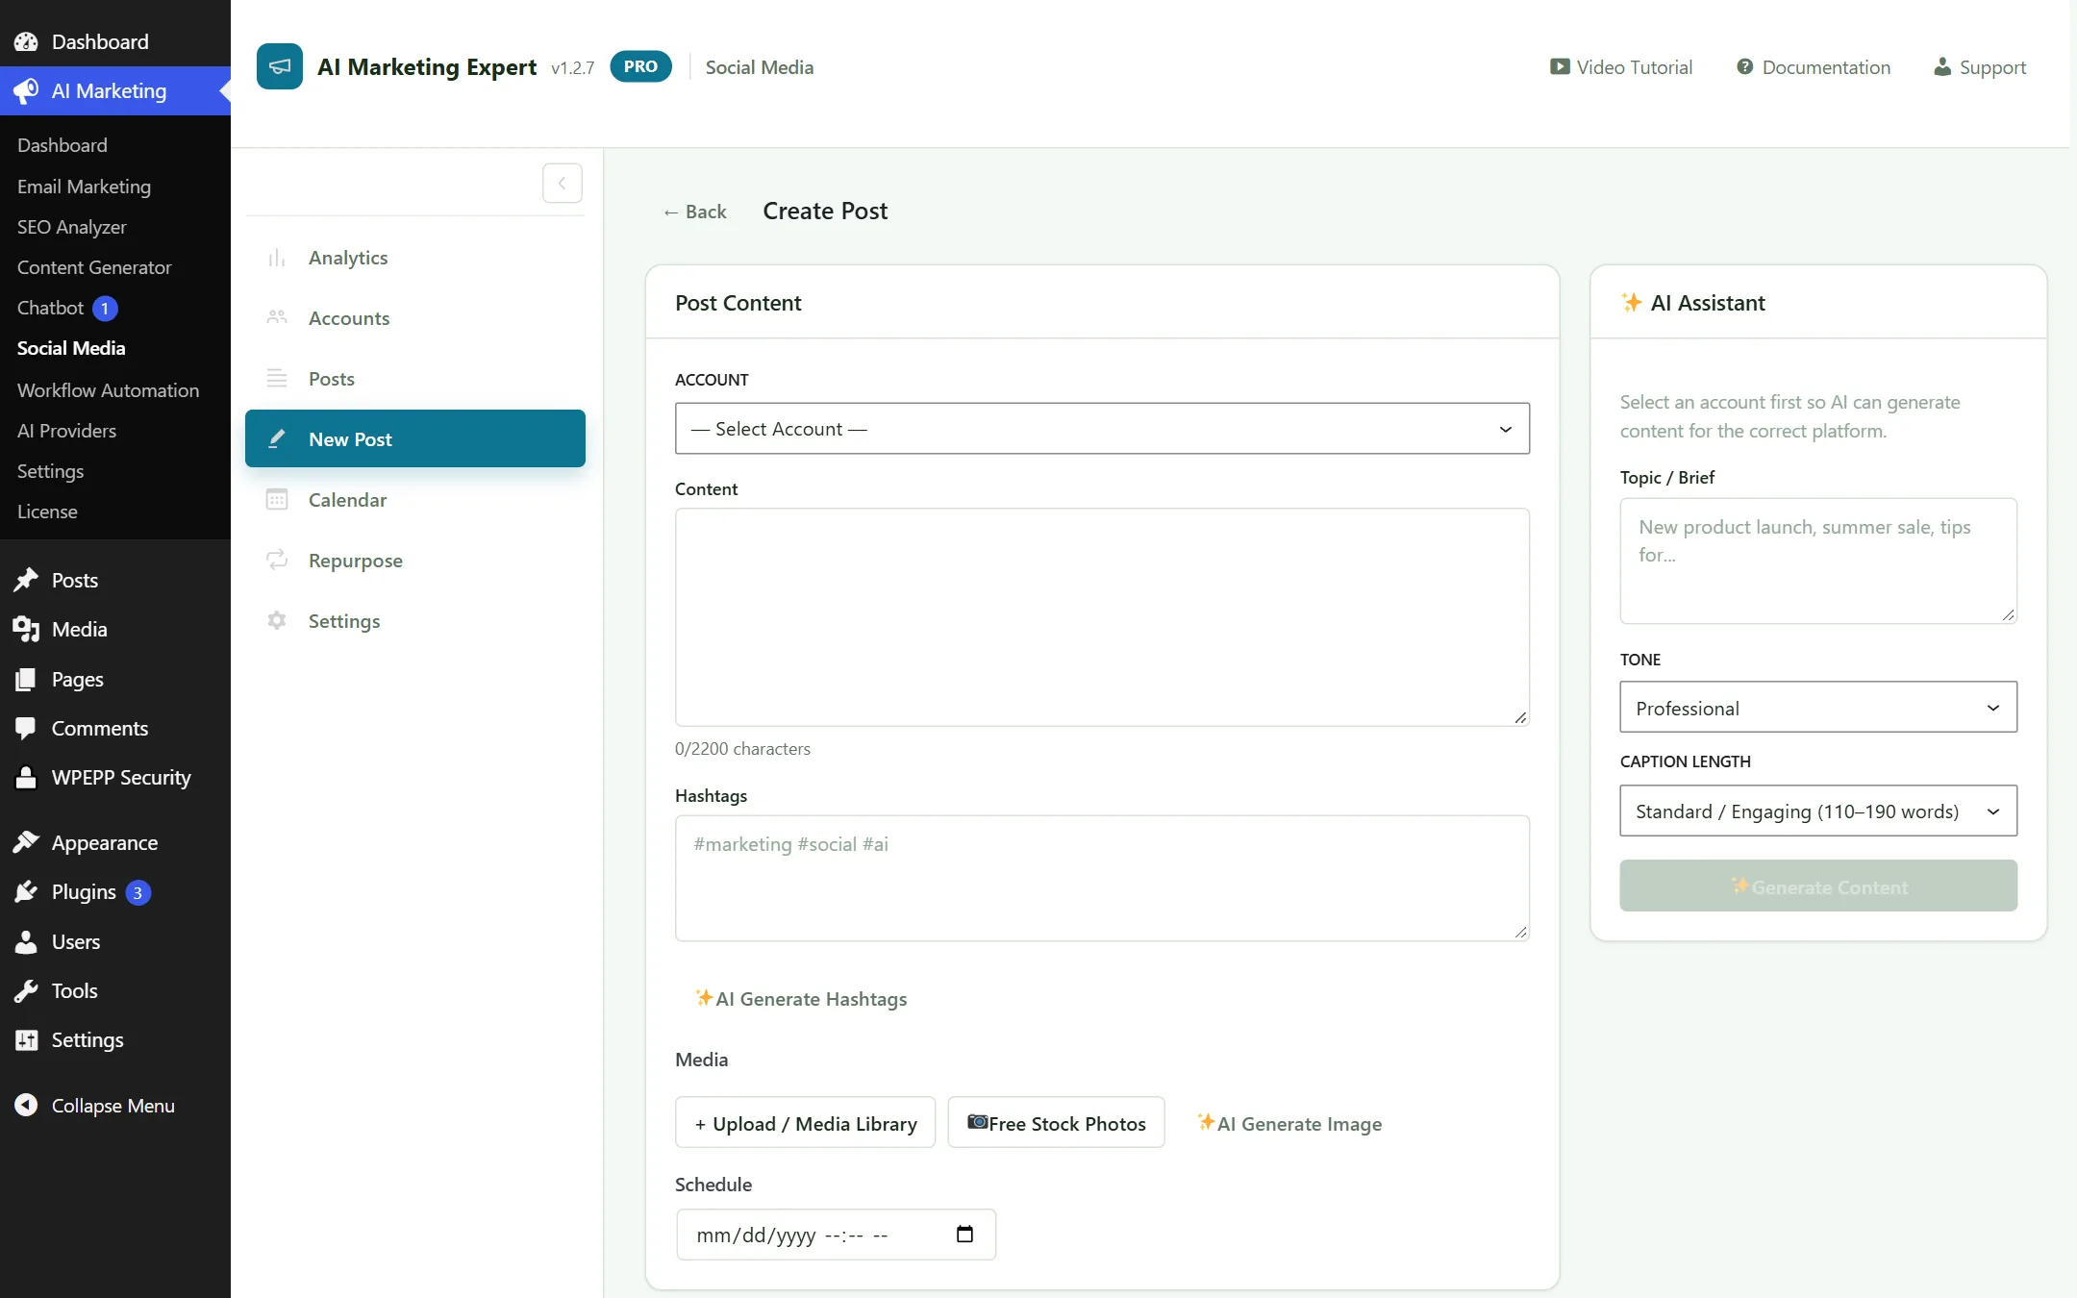Click the Comments bubble icon

pyautogui.click(x=26, y=728)
